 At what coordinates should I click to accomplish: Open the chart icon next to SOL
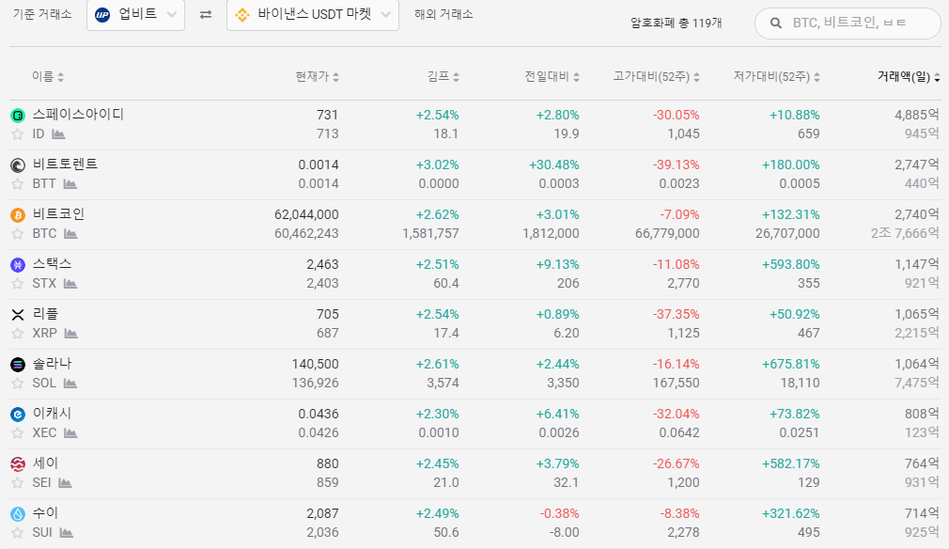70,384
